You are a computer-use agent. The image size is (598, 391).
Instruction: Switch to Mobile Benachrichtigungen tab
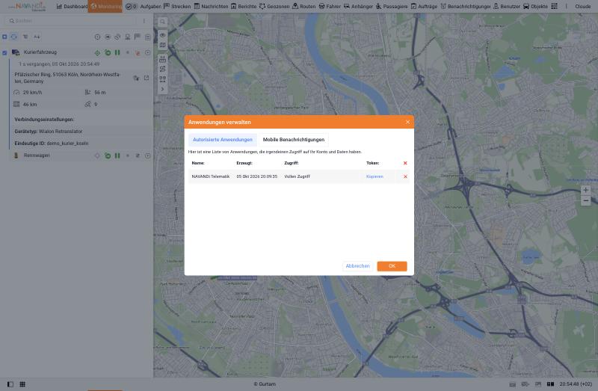pos(293,140)
